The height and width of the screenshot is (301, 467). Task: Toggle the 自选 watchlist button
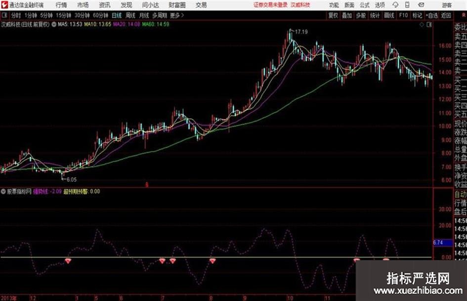(432, 15)
